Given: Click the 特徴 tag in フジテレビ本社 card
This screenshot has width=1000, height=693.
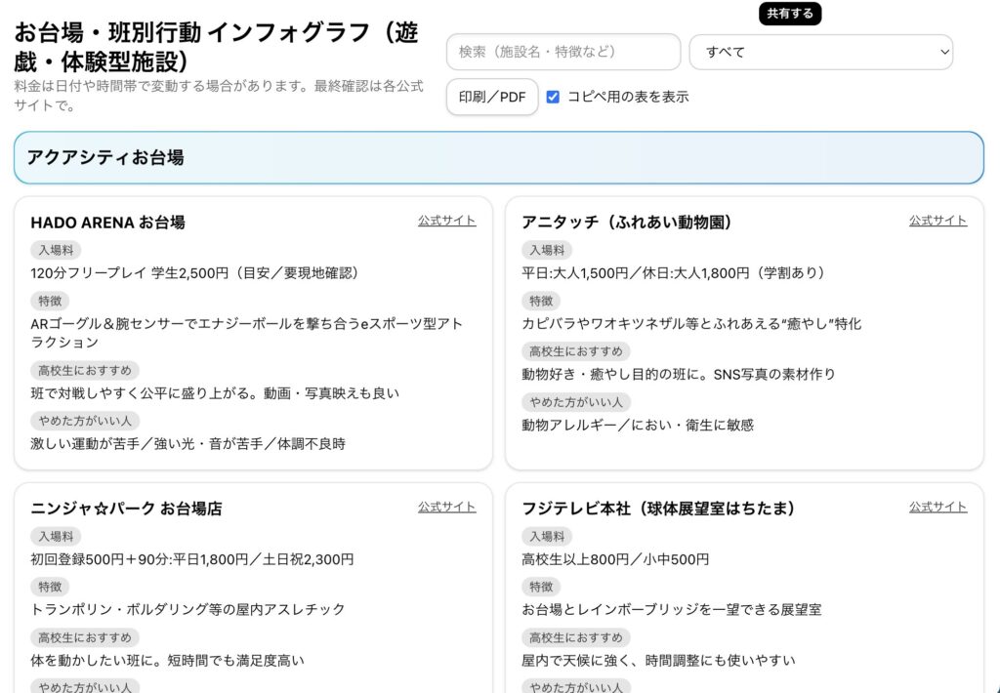Looking at the screenshot, I should point(540,587).
